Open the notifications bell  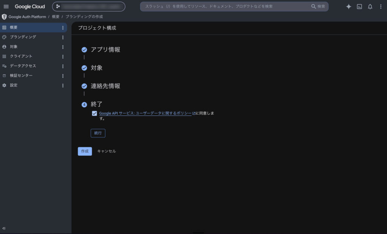(x=370, y=7)
